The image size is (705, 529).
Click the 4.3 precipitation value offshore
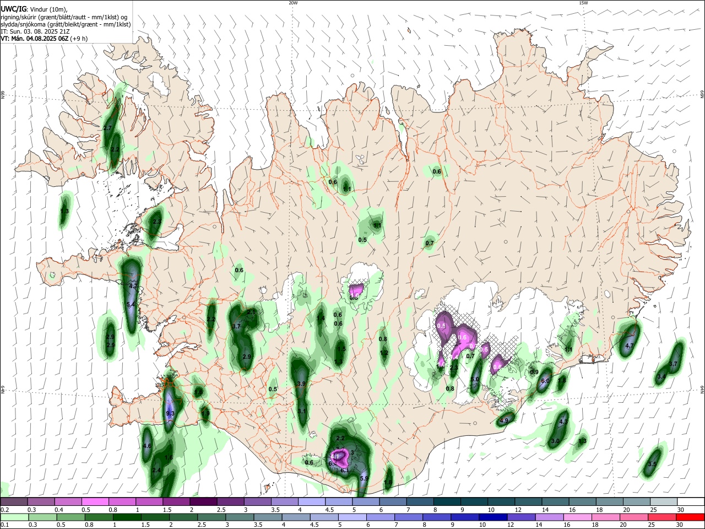click(563, 422)
